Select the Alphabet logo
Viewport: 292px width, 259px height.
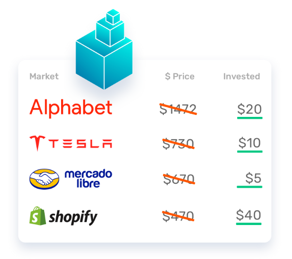(71, 108)
